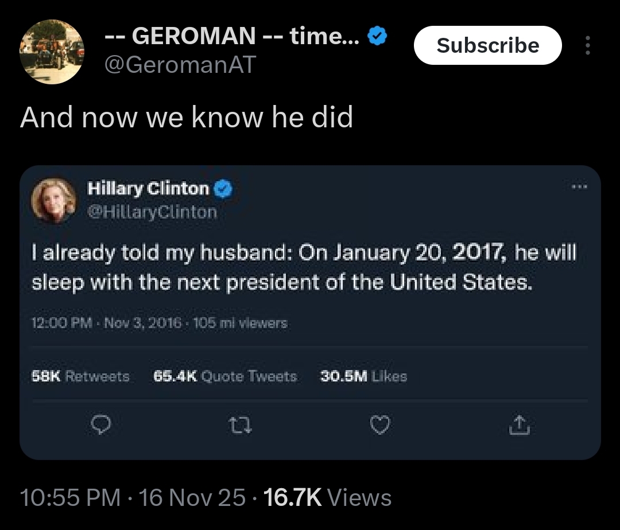Click Hillary Clinton's verified badge
The width and height of the screenshot is (620, 530).
pyautogui.click(x=223, y=189)
